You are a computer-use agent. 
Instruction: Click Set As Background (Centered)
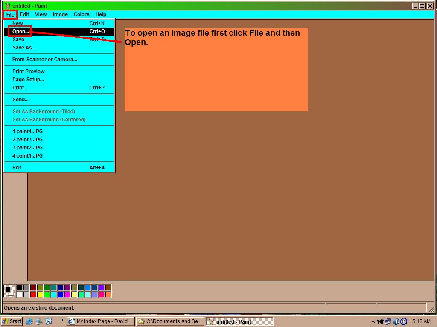point(59,120)
